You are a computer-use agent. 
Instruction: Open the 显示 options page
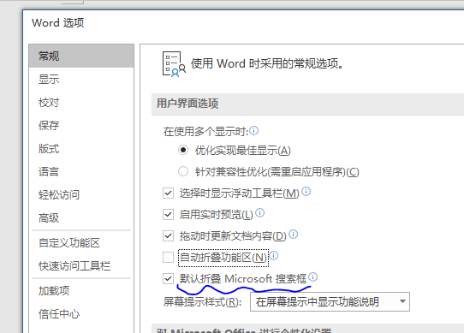tap(81, 79)
